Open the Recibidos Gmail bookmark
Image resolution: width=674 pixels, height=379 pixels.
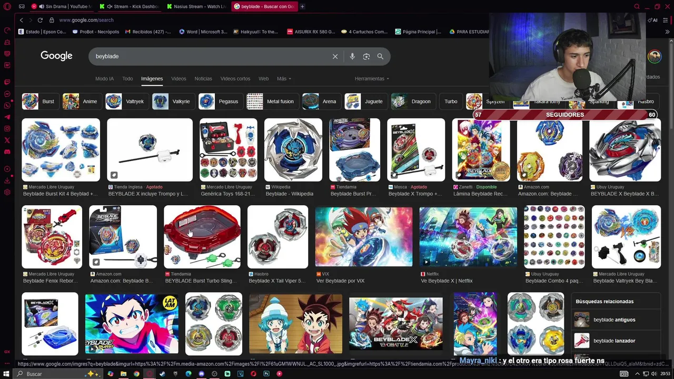(x=148, y=32)
